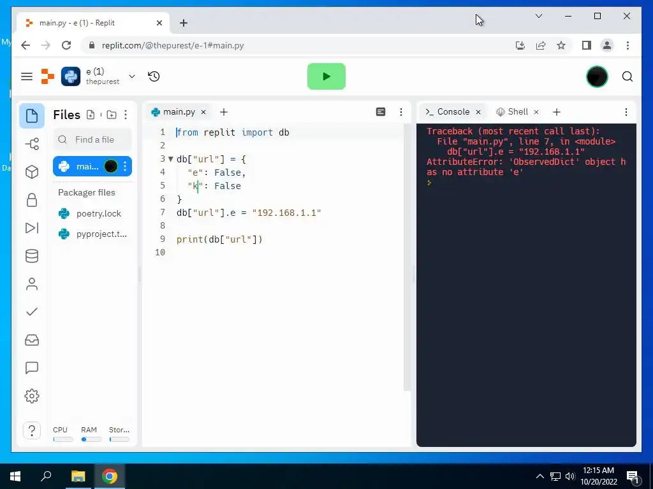This screenshot has width=653, height=489.
Task: Click the RAM usage bar
Action: click(91, 439)
